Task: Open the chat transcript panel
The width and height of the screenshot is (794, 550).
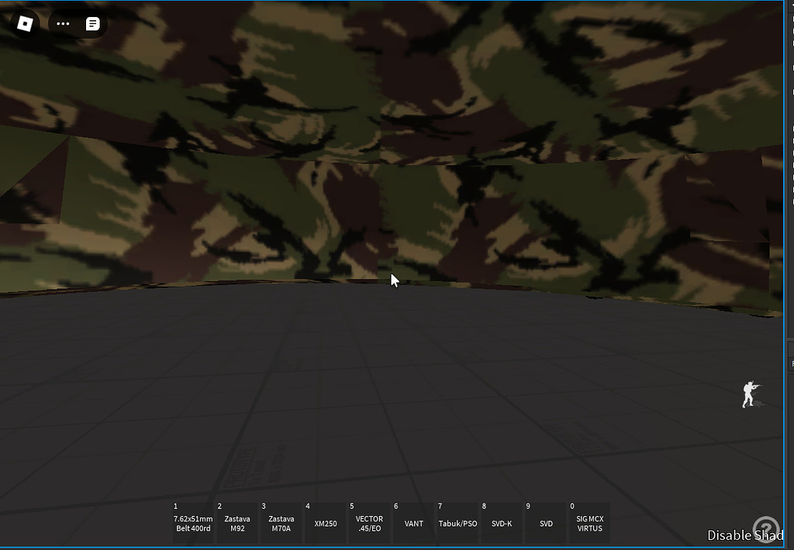Action: pos(92,23)
